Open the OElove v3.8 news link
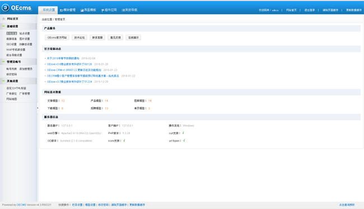The height and width of the screenshot is (209, 364). 69,64
